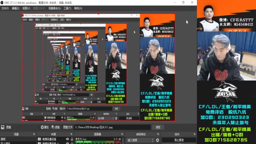Screen dimensions: 256x144
Task: Pop out the 混音器 dock panel
Action: [122, 134]
